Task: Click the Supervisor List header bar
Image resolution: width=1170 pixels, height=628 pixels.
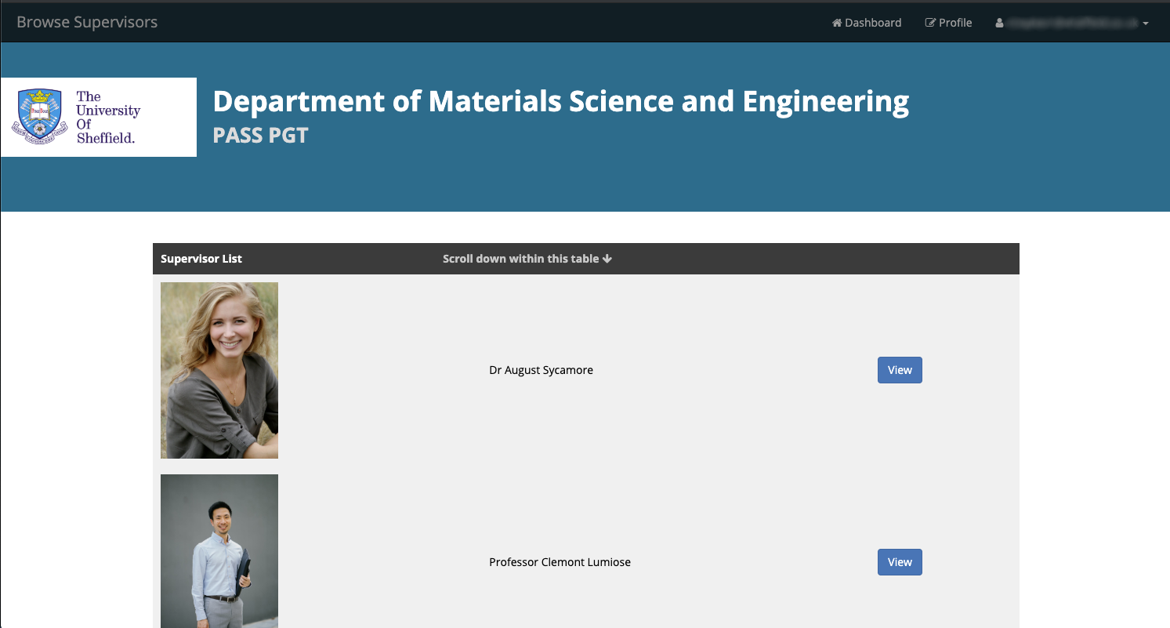Action: click(201, 258)
